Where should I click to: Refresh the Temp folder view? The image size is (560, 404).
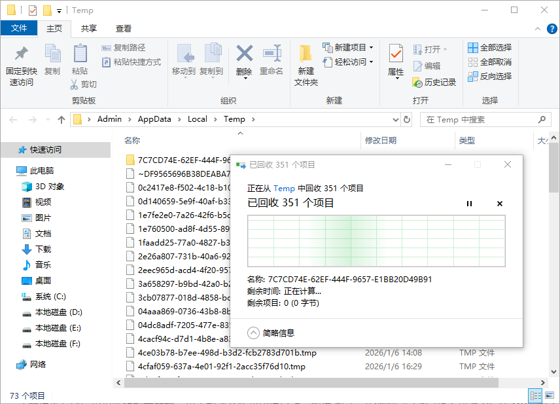point(407,120)
